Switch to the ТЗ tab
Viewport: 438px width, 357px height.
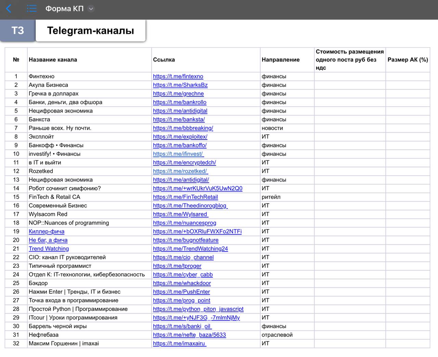tap(17, 30)
